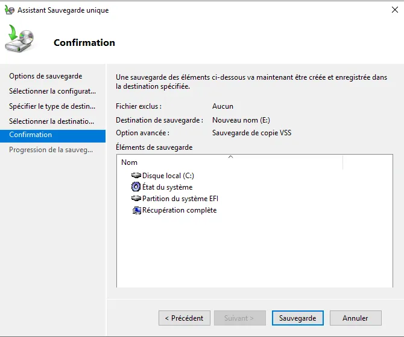The image size is (404, 337).
Task: Go back with the Précédent button
Action: pos(185,318)
